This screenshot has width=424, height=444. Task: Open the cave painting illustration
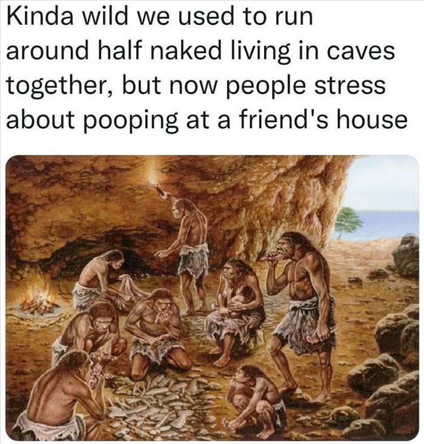[x=212, y=298]
